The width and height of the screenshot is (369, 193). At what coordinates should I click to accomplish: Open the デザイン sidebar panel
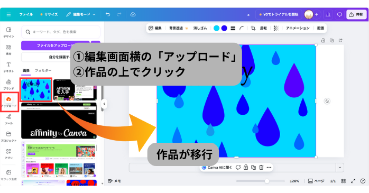tap(8, 32)
